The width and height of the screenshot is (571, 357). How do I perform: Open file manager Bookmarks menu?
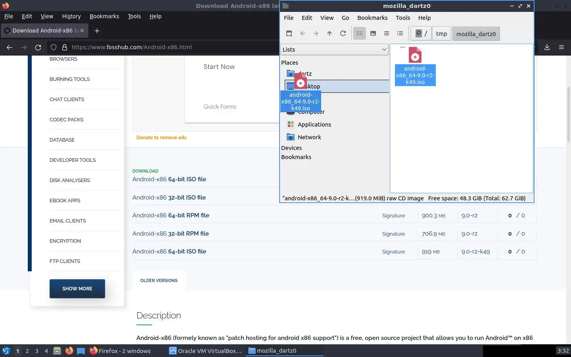372,18
